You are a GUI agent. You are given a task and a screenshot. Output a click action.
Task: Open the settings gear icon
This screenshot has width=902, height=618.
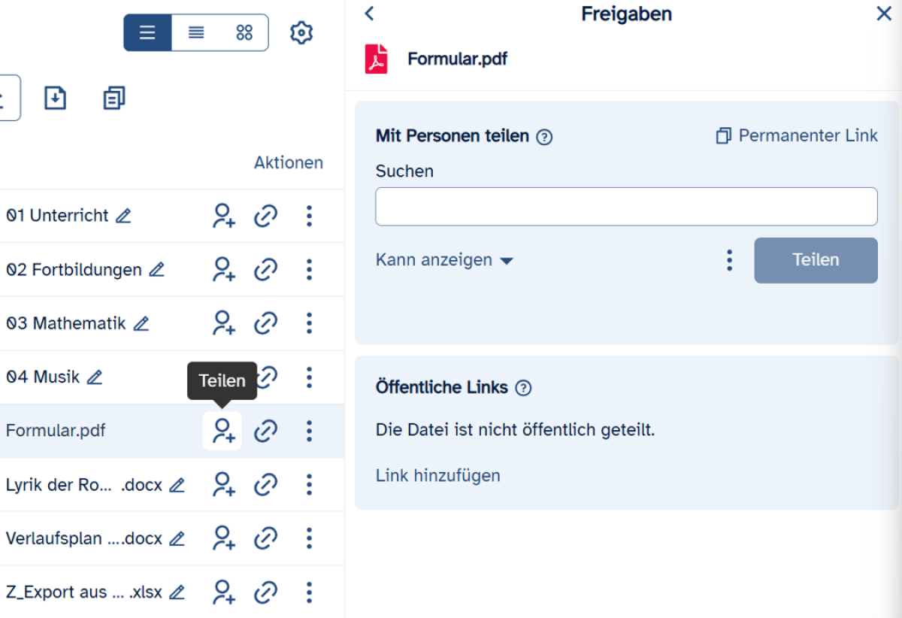pos(301,33)
